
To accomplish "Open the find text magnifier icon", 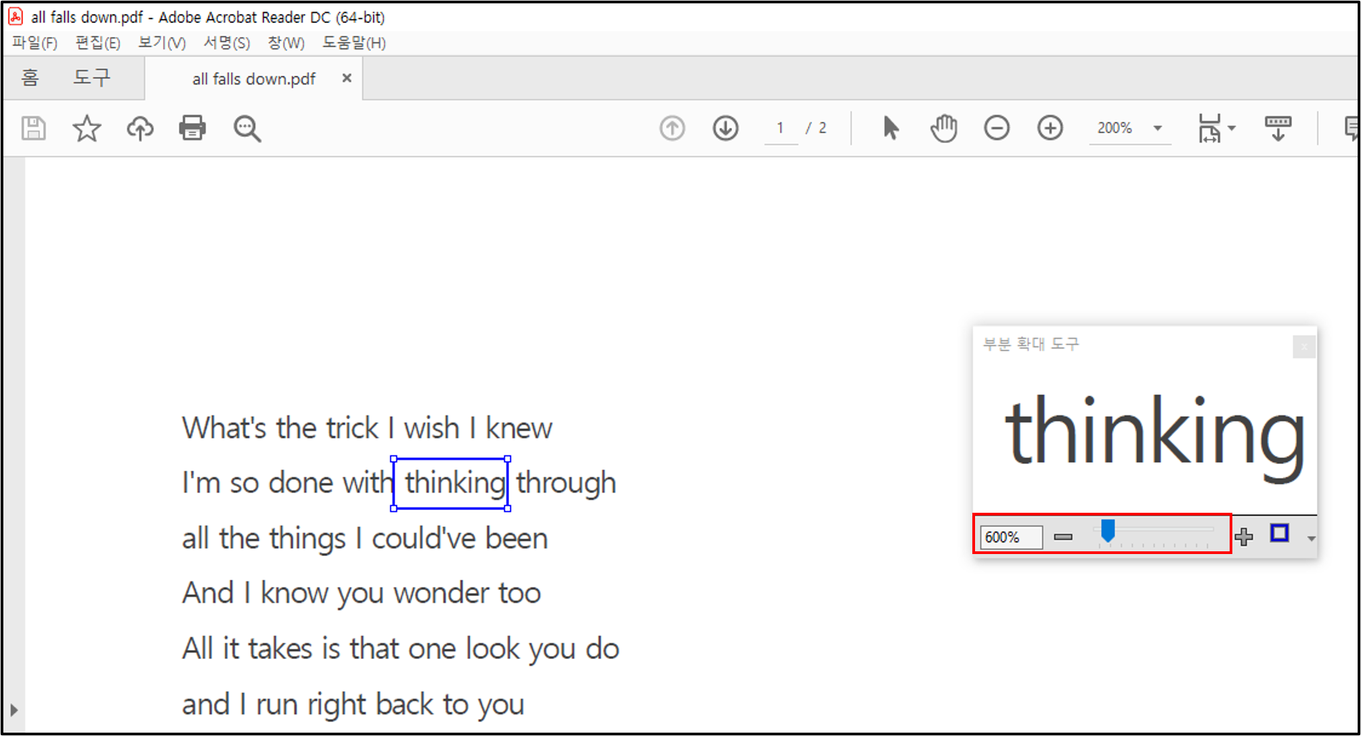I will coord(246,128).
